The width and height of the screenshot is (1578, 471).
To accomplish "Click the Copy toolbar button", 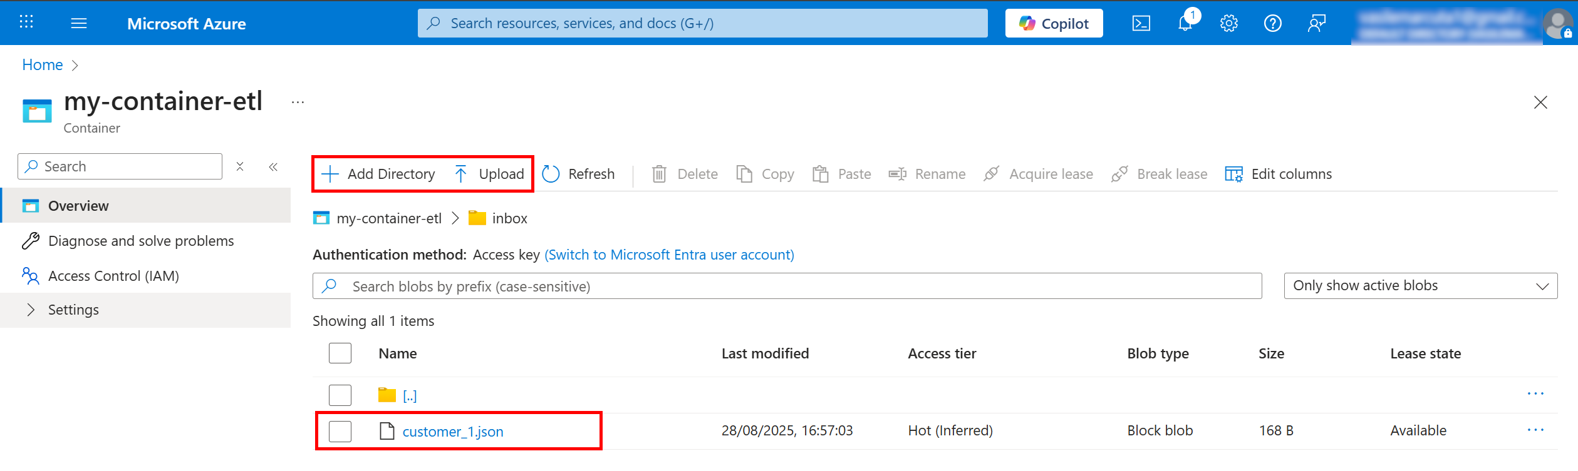I will pos(765,174).
